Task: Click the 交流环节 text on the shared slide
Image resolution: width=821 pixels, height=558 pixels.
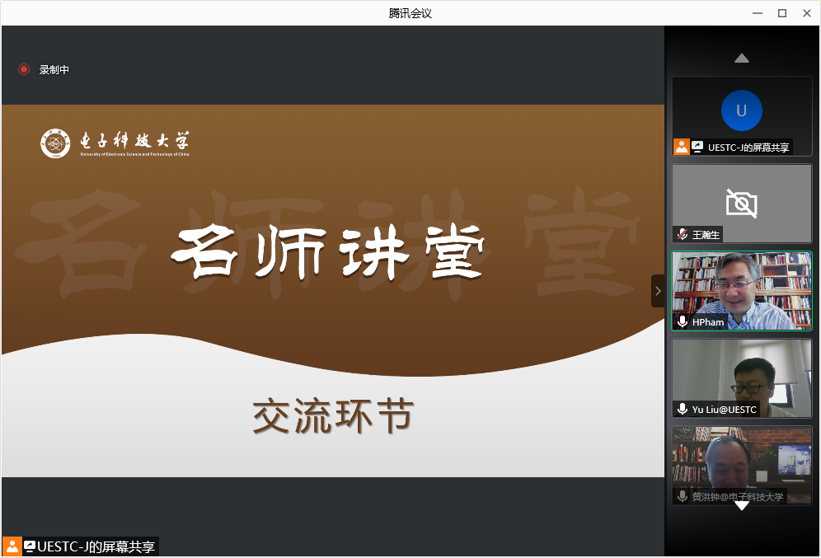Action: pos(332,417)
